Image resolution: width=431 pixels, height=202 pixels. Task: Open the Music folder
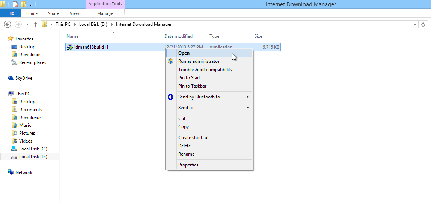tap(25, 125)
